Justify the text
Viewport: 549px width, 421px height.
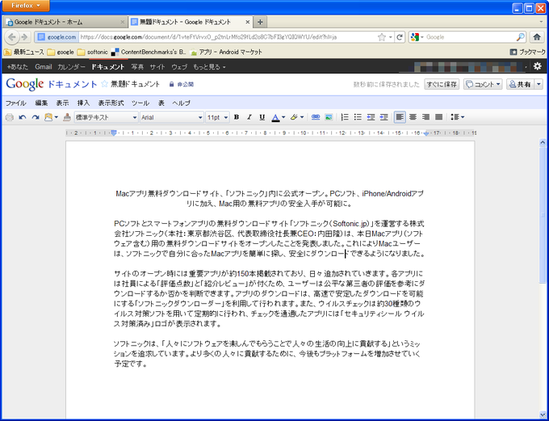(438, 117)
